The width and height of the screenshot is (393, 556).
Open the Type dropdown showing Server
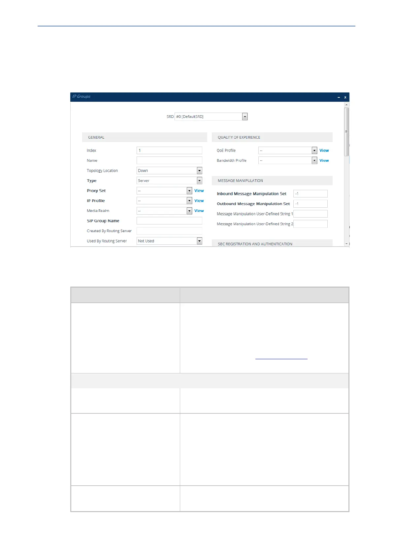click(x=169, y=181)
